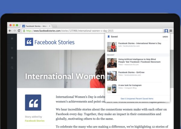Click the browser back arrow

[10, 31]
